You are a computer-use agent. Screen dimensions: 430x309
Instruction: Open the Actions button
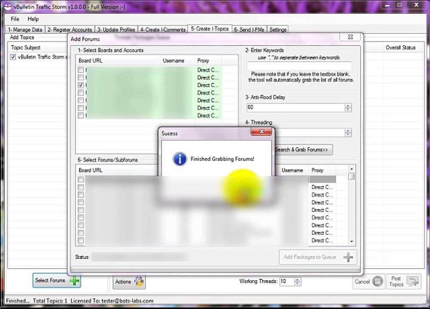(129, 282)
